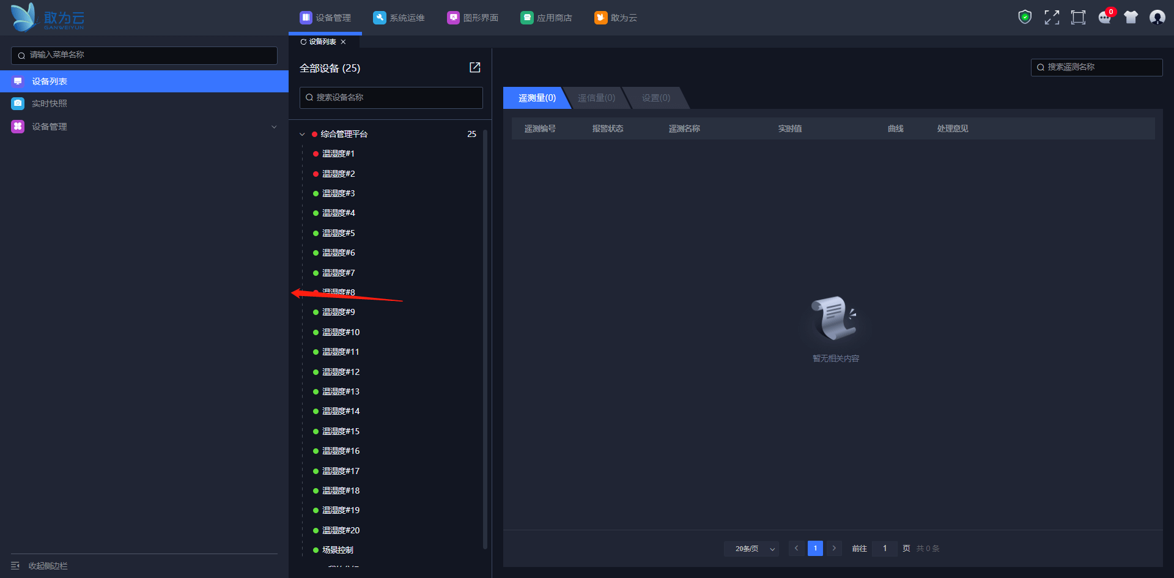Screen dimensions: 1174x578
Task: Click the 收起侧边栏 collapse icon
Action: (15, 566)
